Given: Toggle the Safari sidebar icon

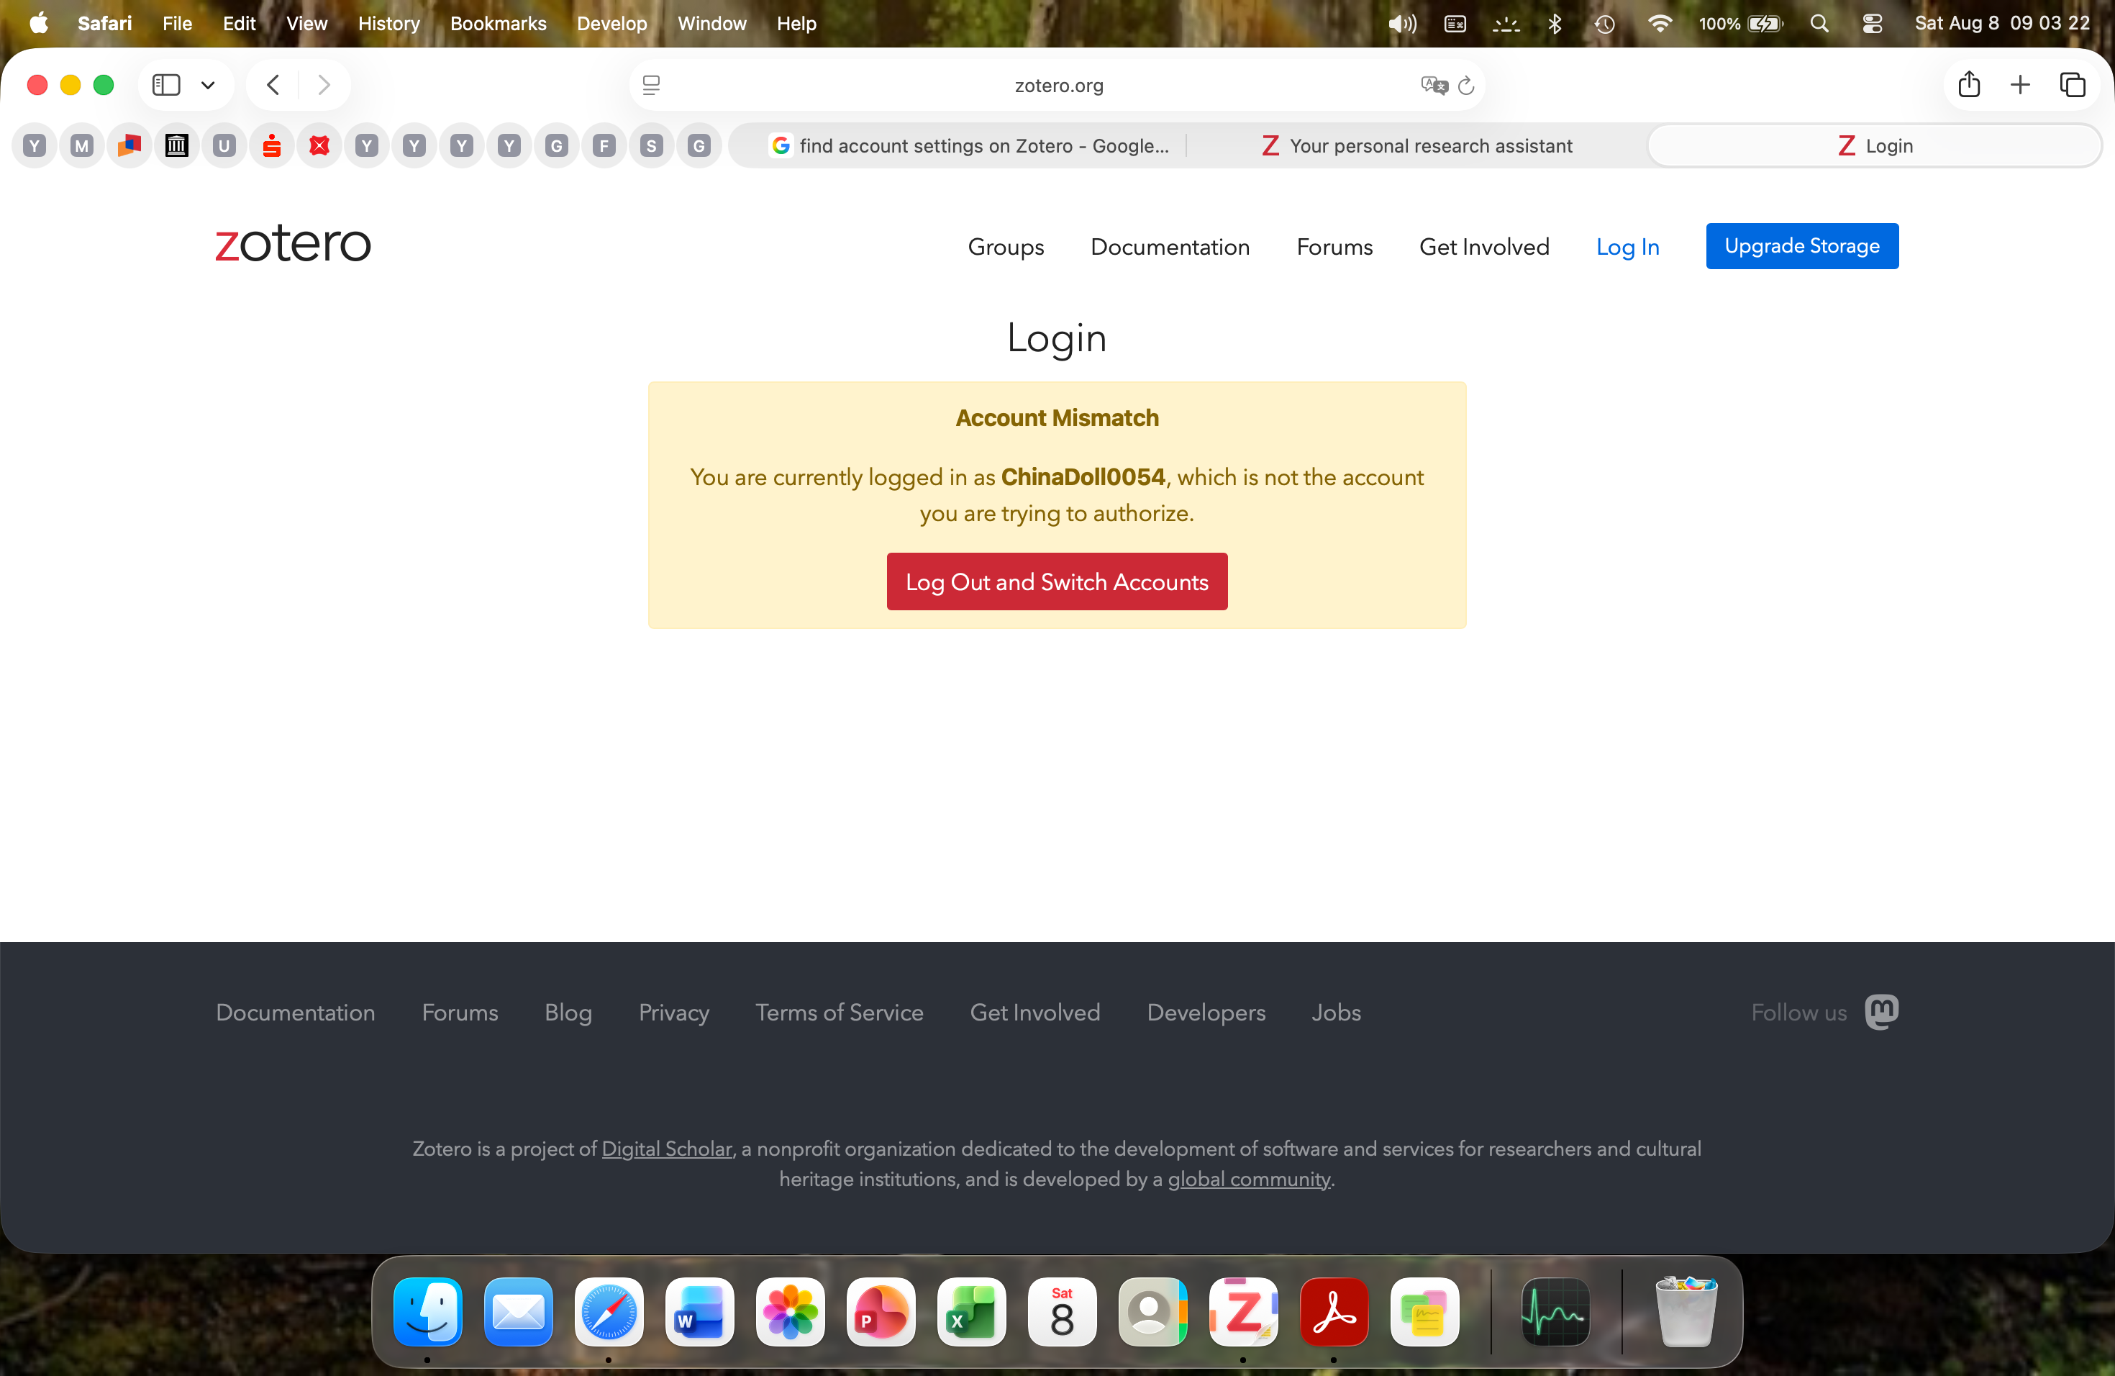Looking at the screenshot, I should tap(166, 86).
